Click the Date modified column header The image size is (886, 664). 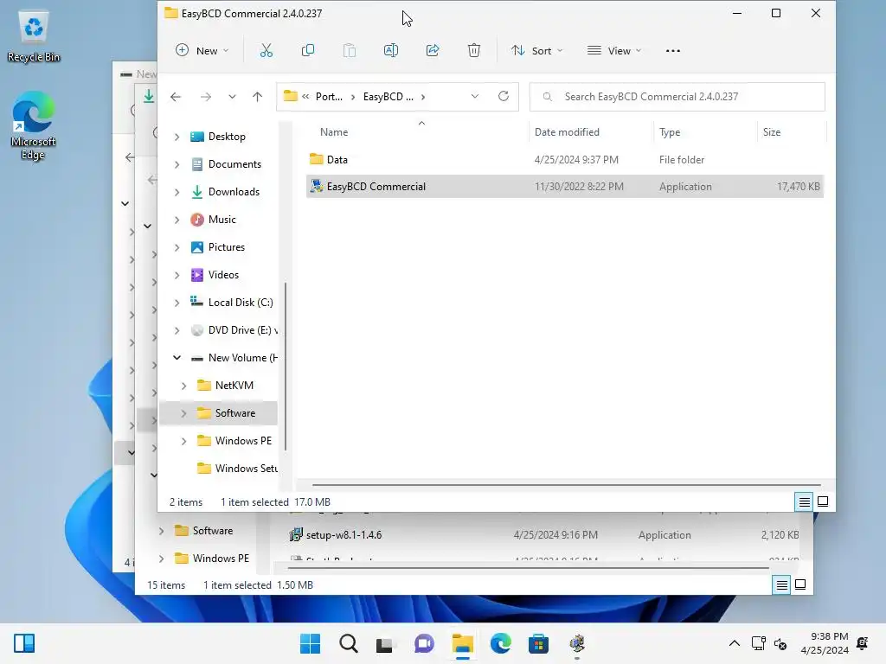(567, 132)
